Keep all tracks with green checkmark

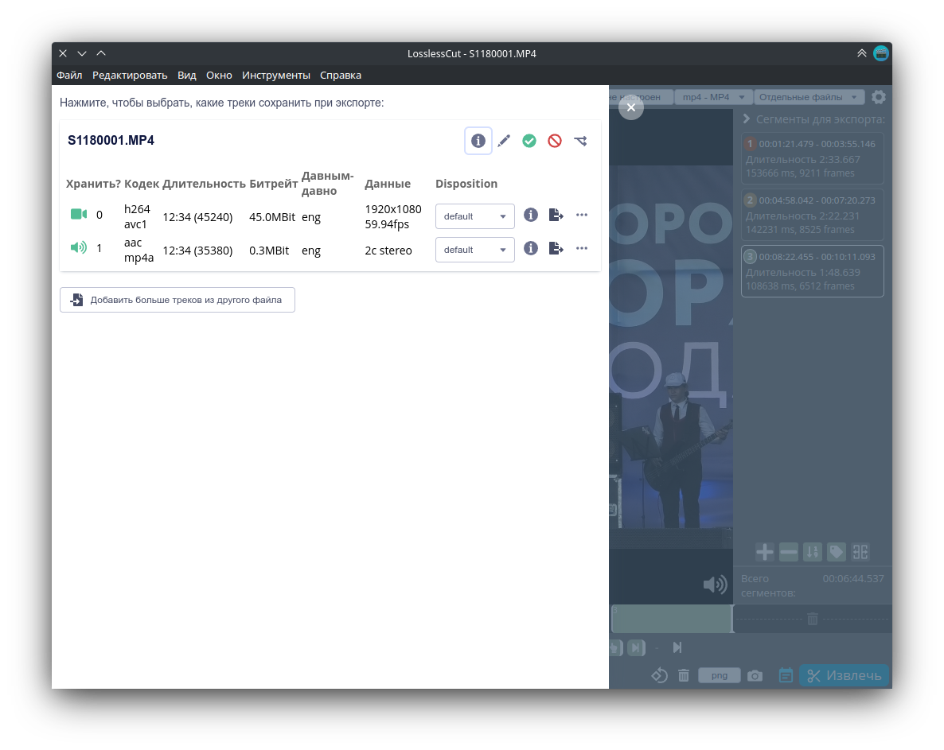pos(529,141)
